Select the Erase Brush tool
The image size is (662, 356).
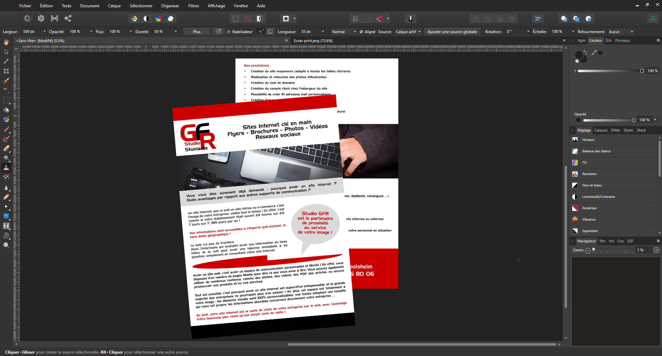(6, 149)
